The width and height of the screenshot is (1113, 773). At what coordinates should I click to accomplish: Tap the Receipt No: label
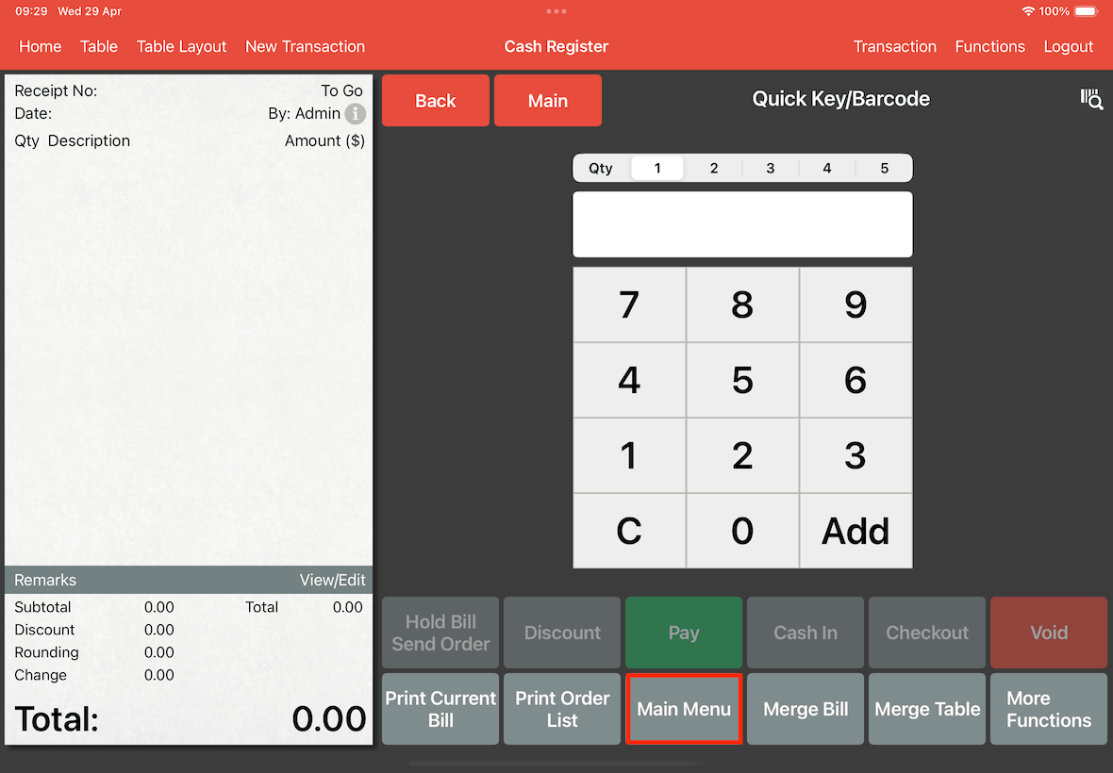tap(56, 90)
